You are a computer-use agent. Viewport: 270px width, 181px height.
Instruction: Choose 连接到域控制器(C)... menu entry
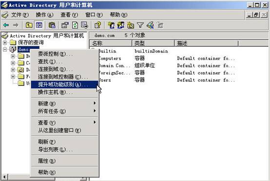click(x=64, y=77)
